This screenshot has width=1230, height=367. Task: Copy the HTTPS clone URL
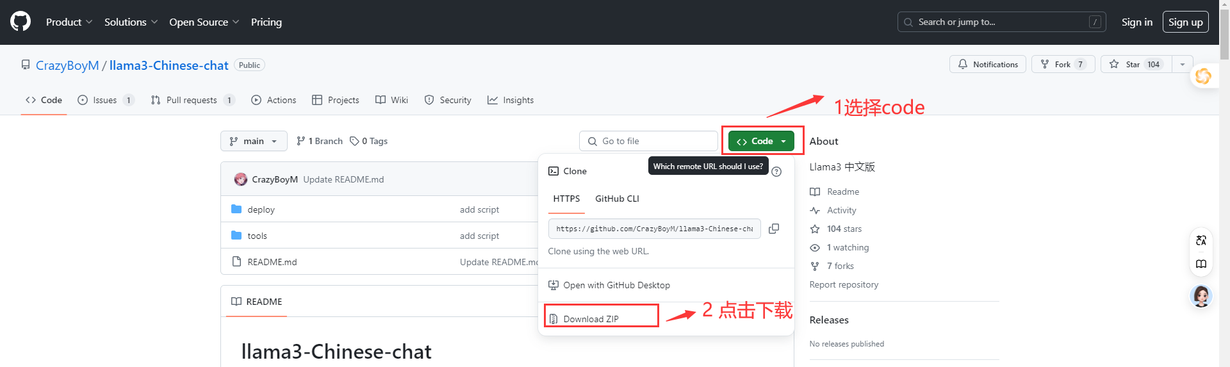point(774,229)
